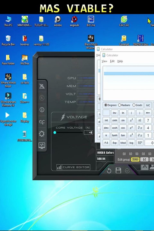Click the Core Voltage slider handle
The height and width of the screenshot is (231, 154).
55,133
